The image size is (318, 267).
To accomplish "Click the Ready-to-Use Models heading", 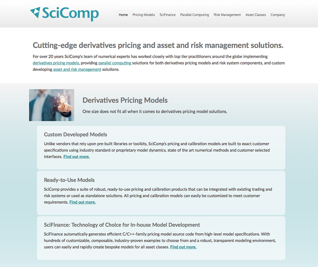I will (x=69, y=180).
